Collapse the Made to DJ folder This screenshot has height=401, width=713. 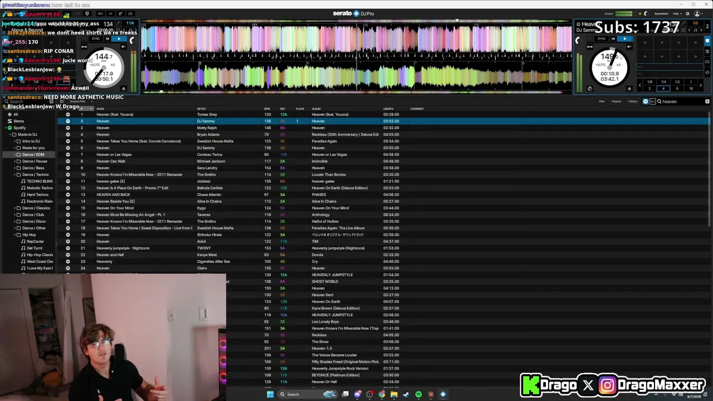pyautogui.click(x=10, y=134)
